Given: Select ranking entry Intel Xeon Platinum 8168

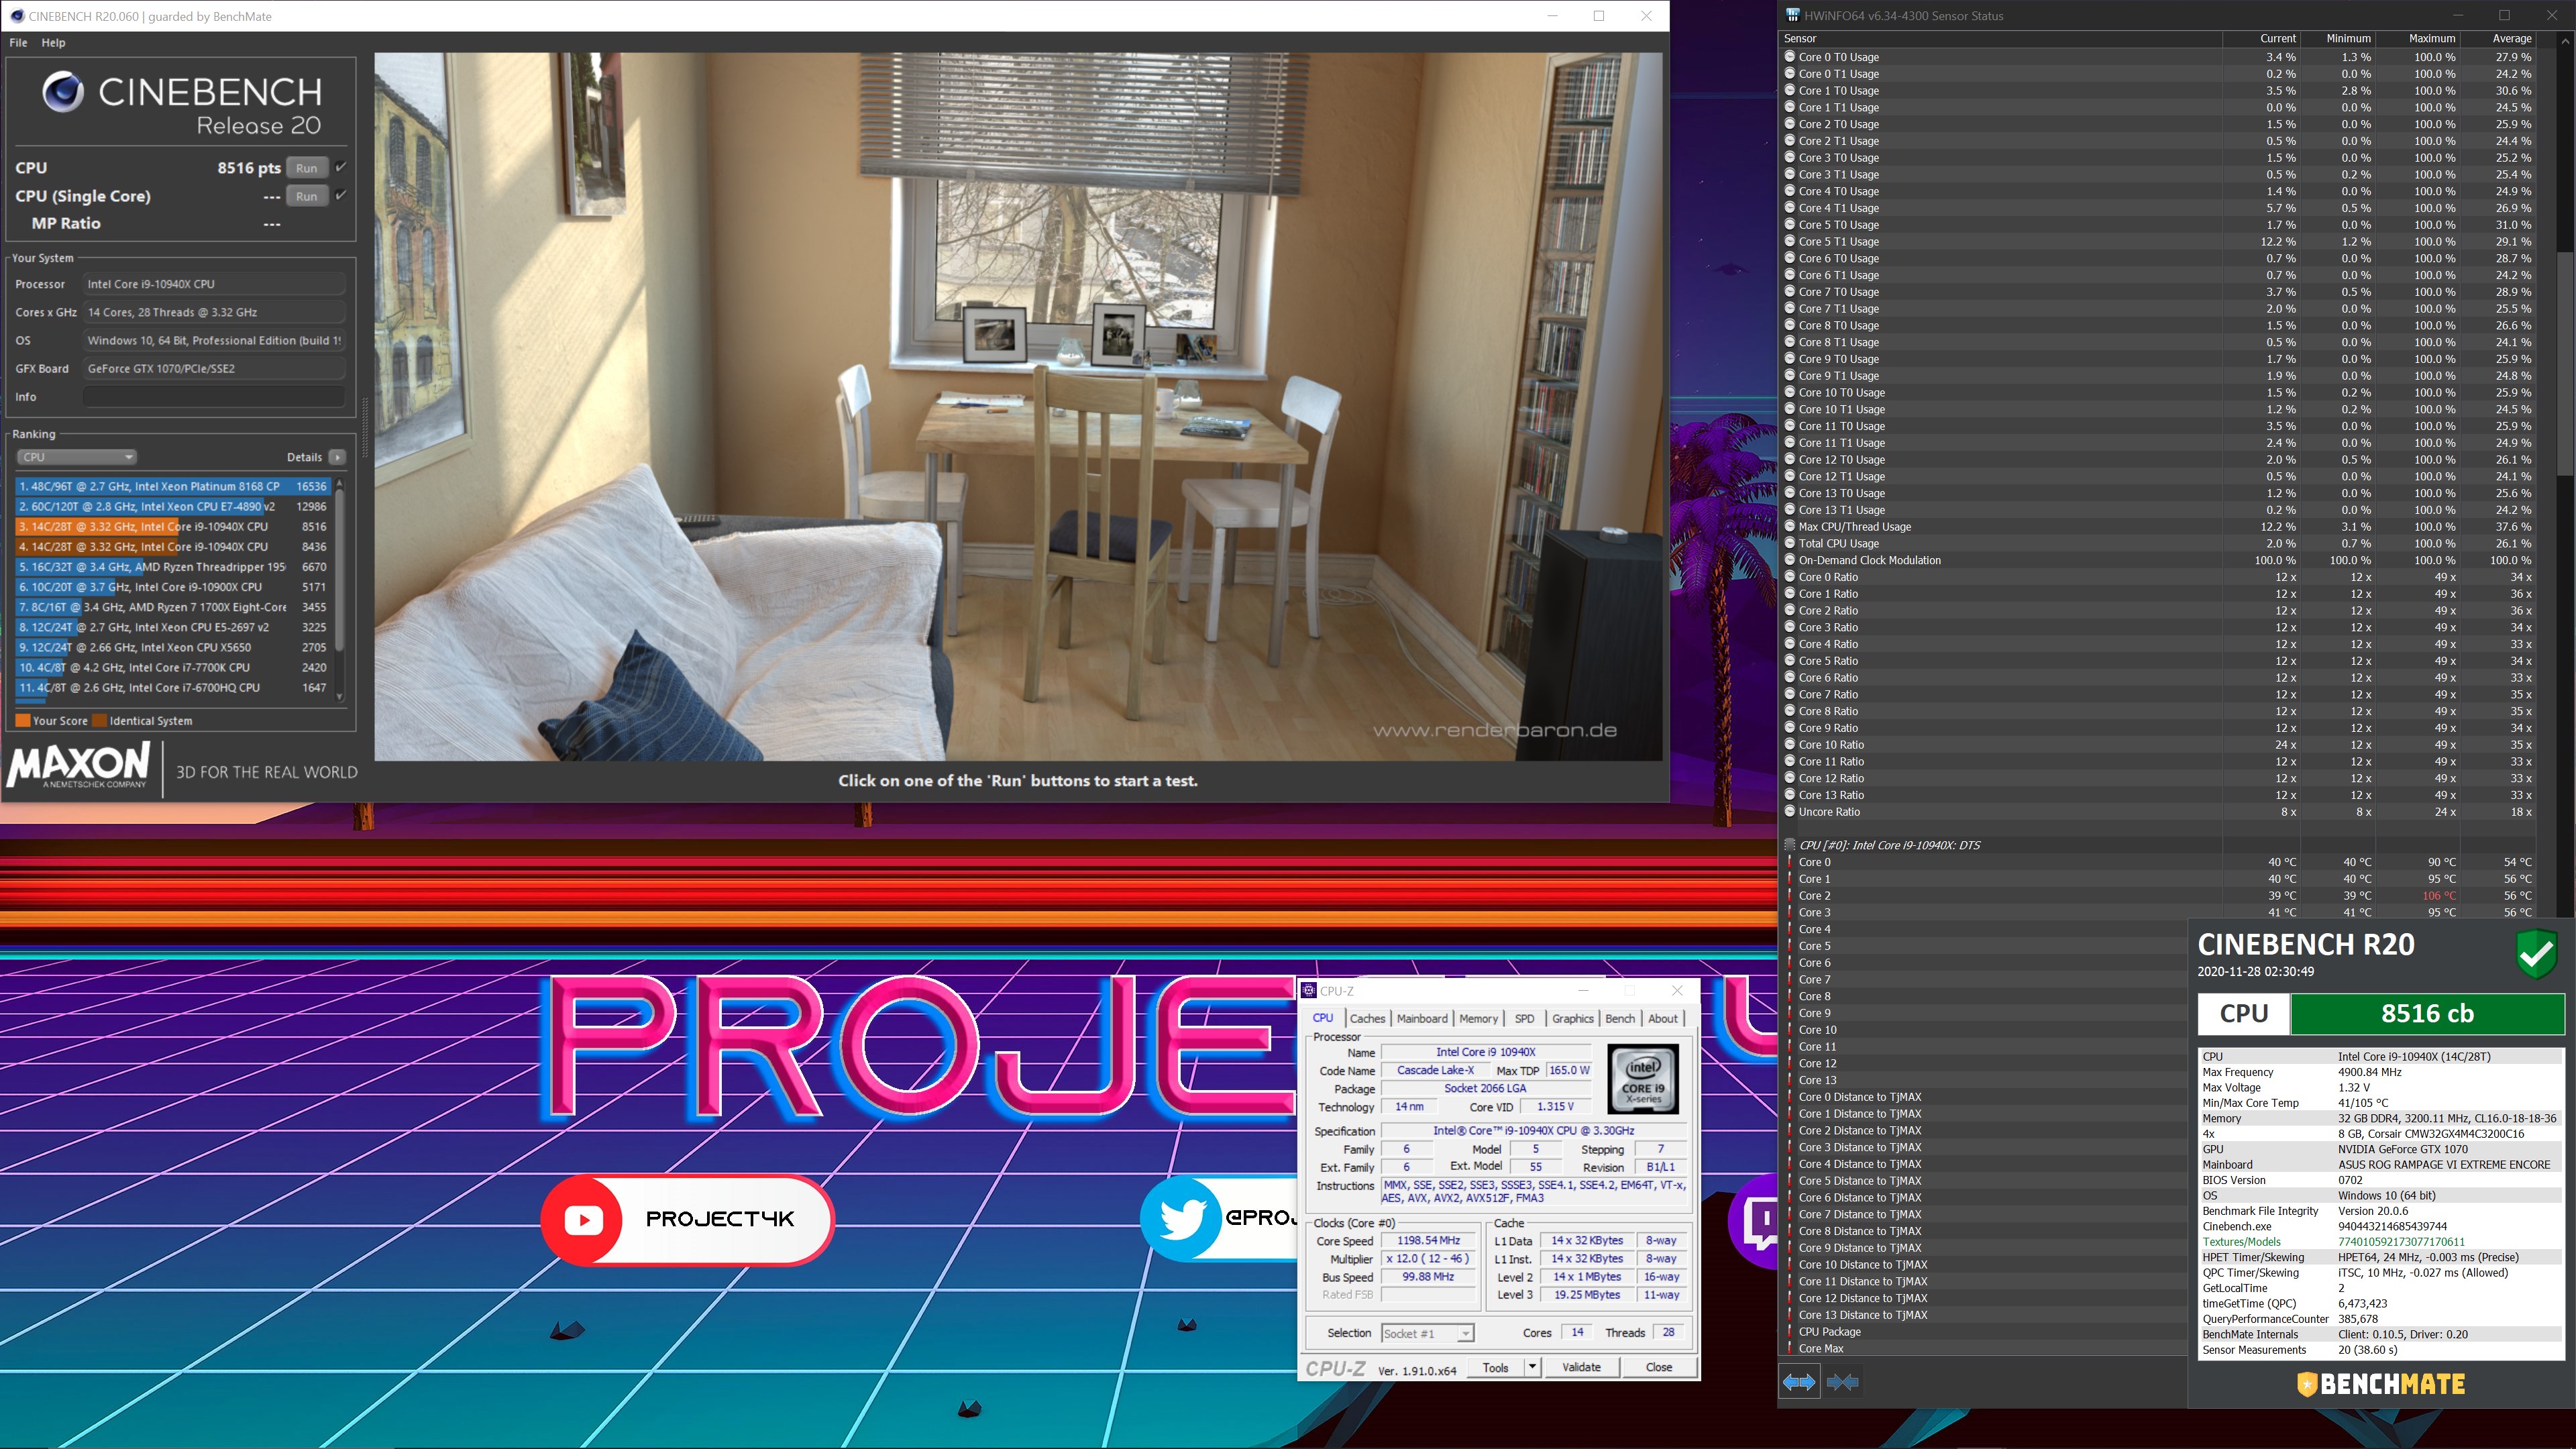Looking at the screenshot, I should [x=173, y=486].
